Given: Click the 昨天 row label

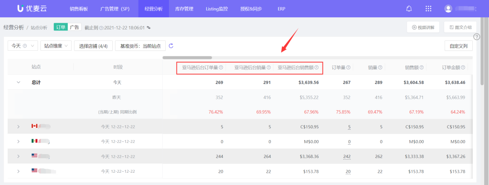Looking at the screenshot, I should [117, 97].
